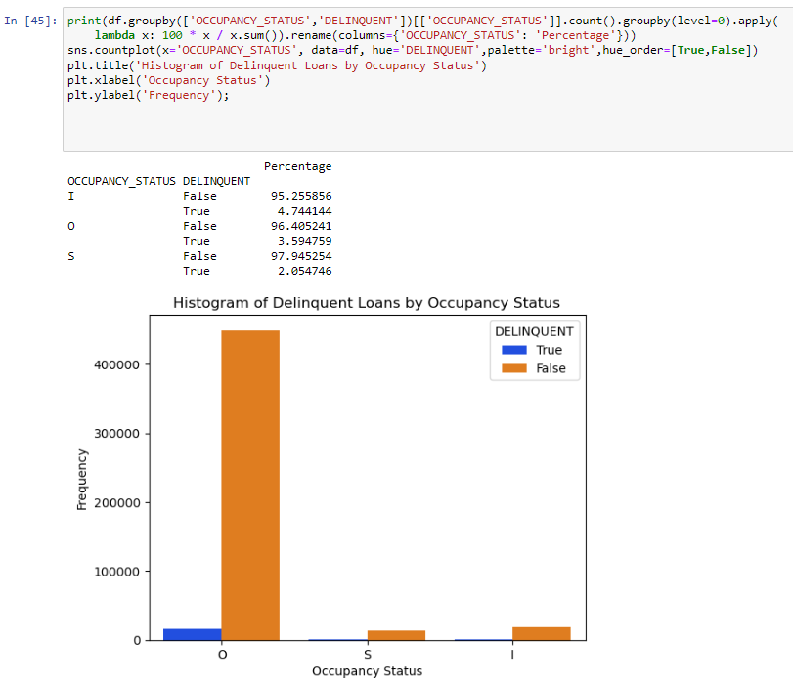The image size is (793, 683).
Task: Click the chart title Histogram of Delinquent Loans
Action: (367, 302)
